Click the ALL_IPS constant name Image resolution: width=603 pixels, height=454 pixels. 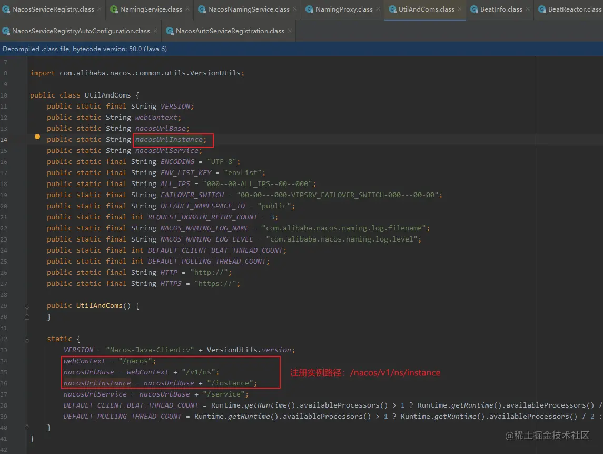(x=175, y=184)
